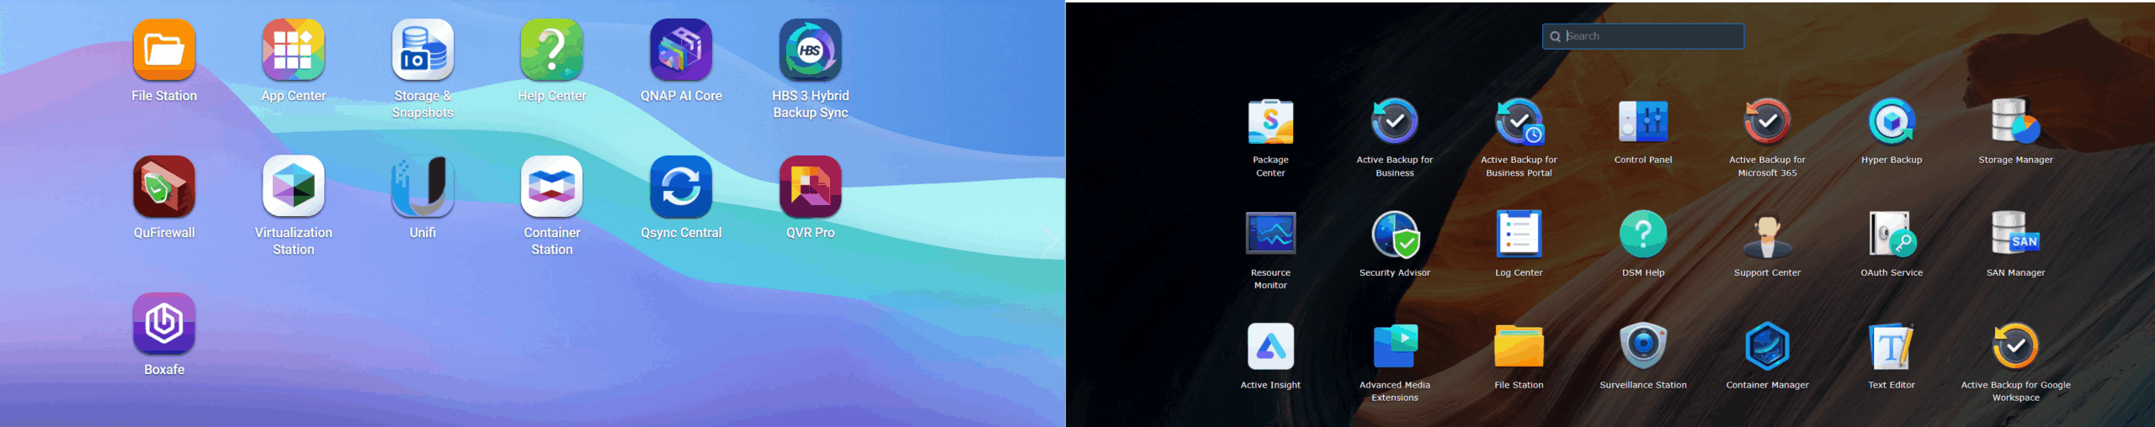
Task: Launch the Boxafe app
Action: pyautogui.click(x=164, y=324)
